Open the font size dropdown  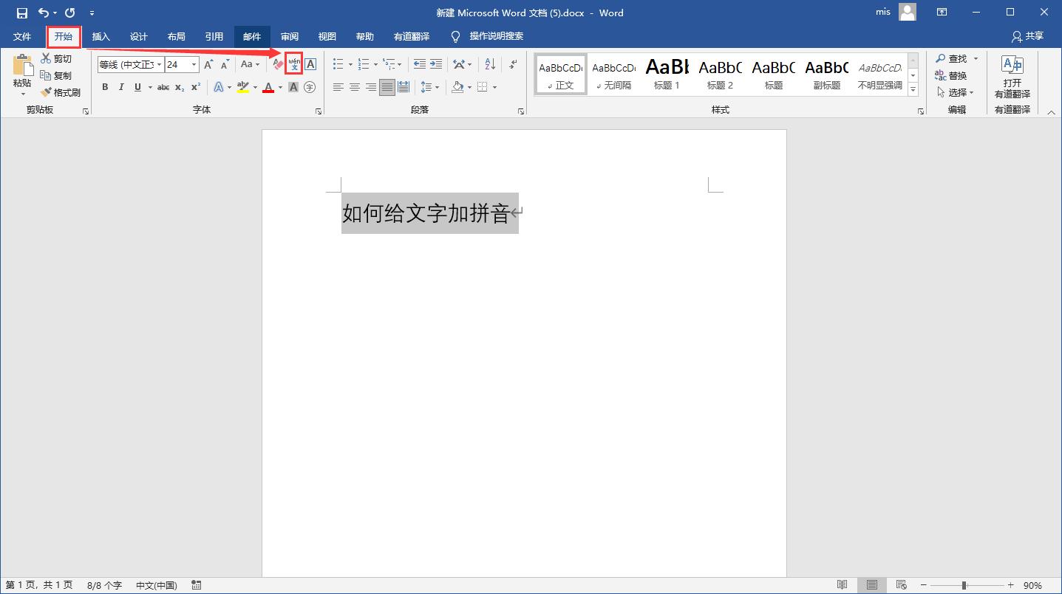coord(193,64)
